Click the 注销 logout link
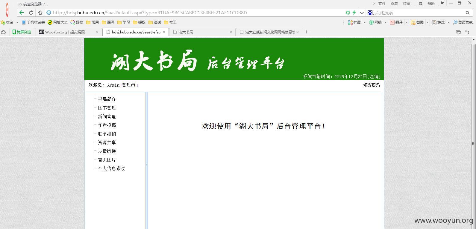476x229 pixels. click(374, 77)
